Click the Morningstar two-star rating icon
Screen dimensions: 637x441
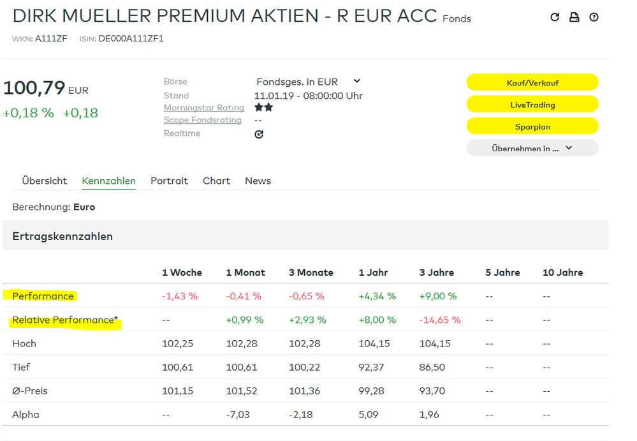pos(262,107)
